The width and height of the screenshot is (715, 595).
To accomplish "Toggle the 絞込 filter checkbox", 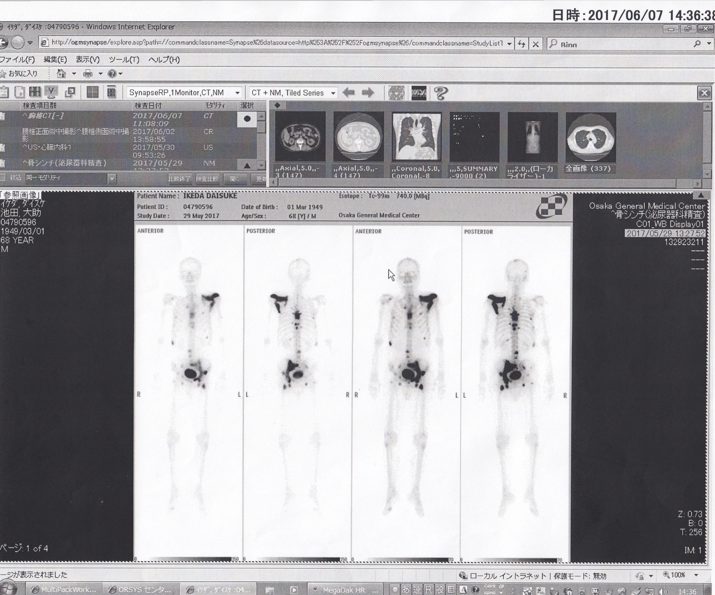I will (3, 177).
